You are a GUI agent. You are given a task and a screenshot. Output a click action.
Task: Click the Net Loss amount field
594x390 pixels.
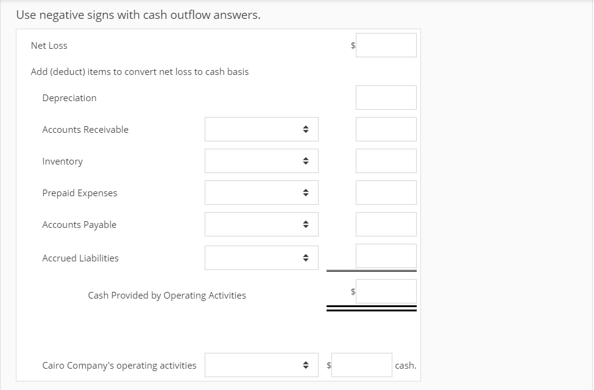point(386,45)
